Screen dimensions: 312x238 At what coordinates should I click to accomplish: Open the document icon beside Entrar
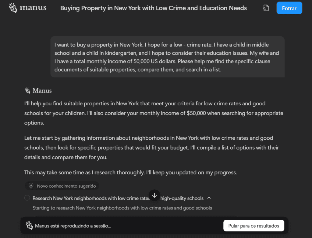coord(266,8)
